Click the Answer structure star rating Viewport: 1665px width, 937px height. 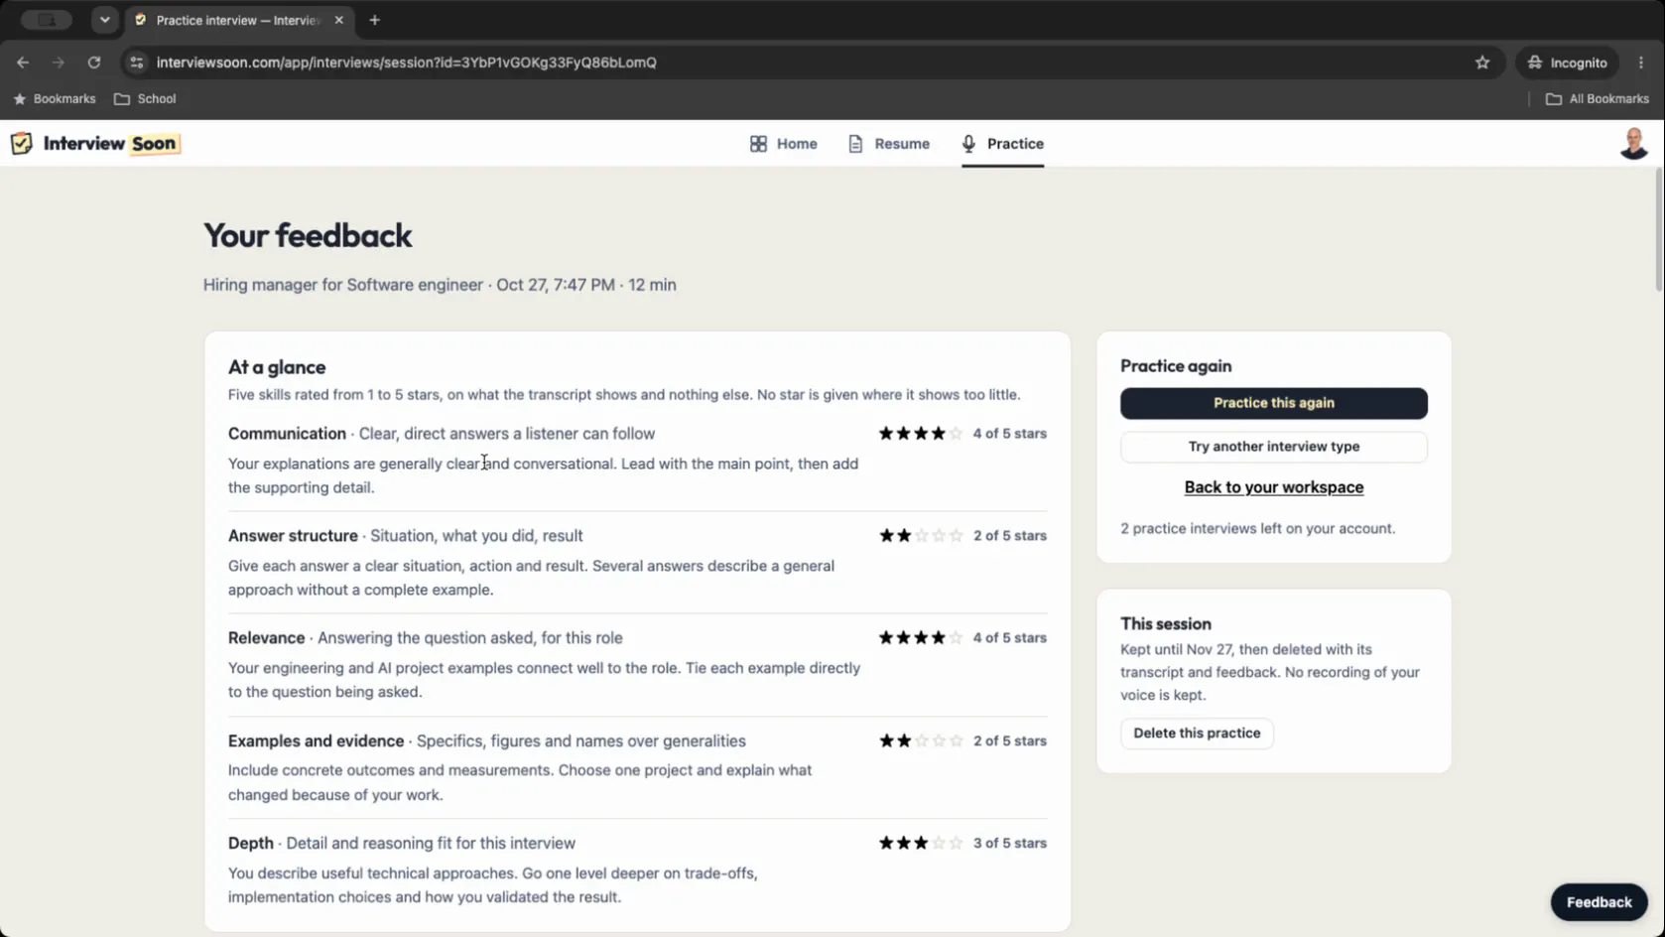coord(921,536)
